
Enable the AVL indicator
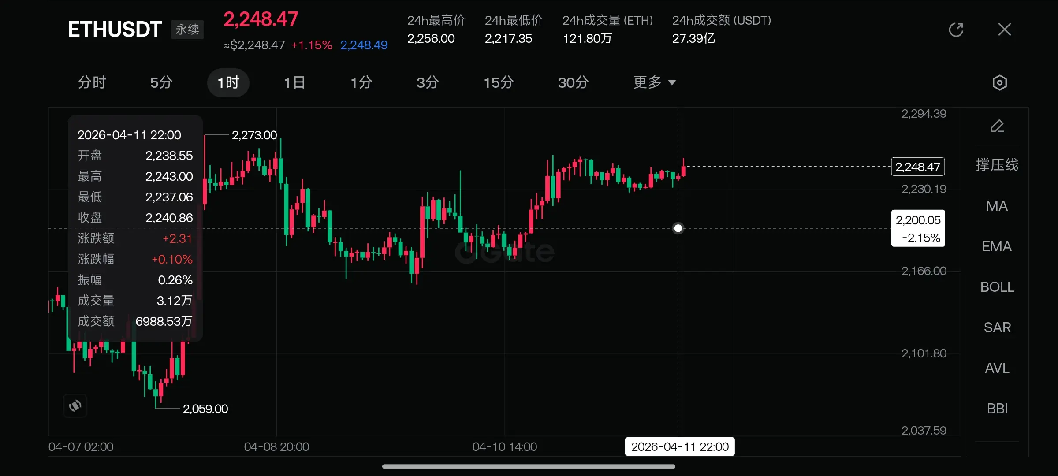(997, 368)
